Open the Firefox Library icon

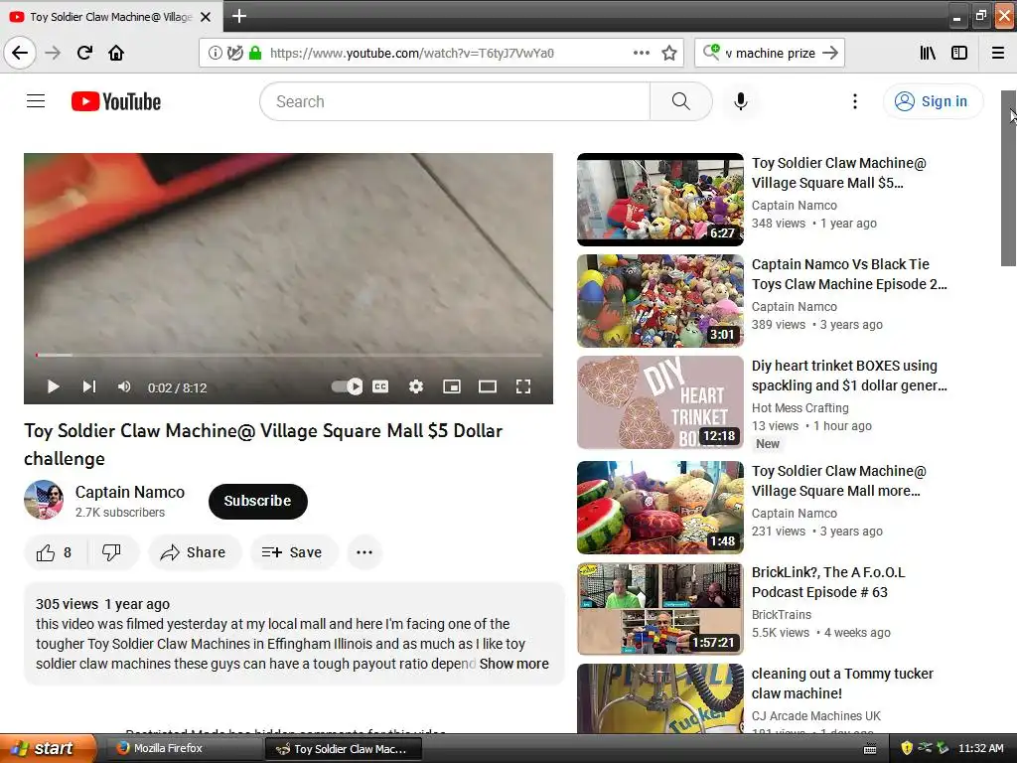tap(928, 53)
